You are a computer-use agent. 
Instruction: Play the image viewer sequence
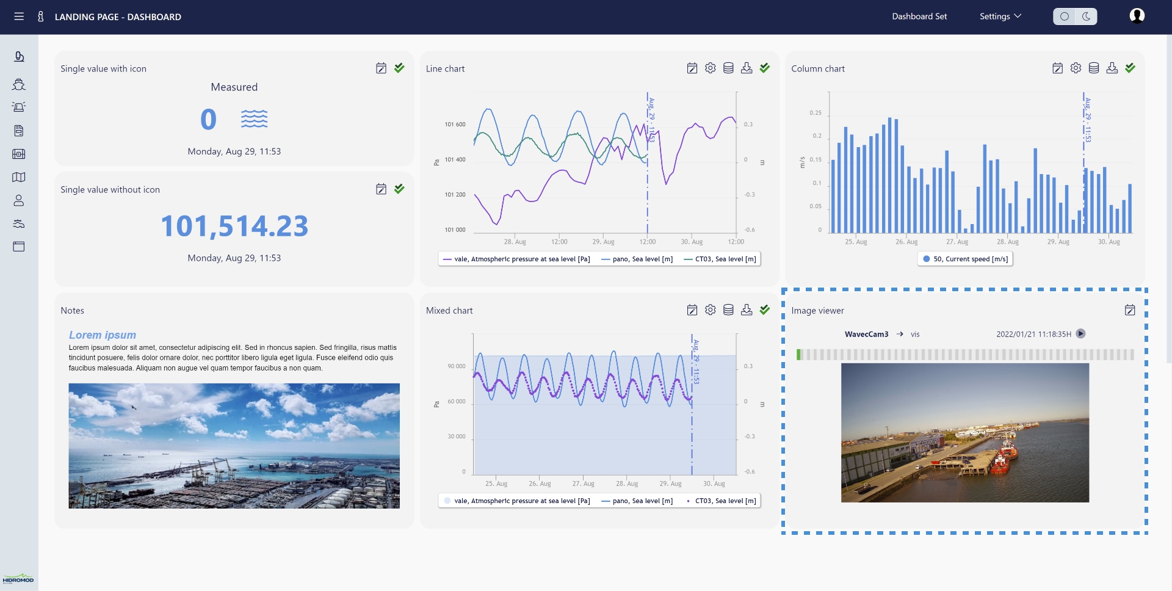1080,334
